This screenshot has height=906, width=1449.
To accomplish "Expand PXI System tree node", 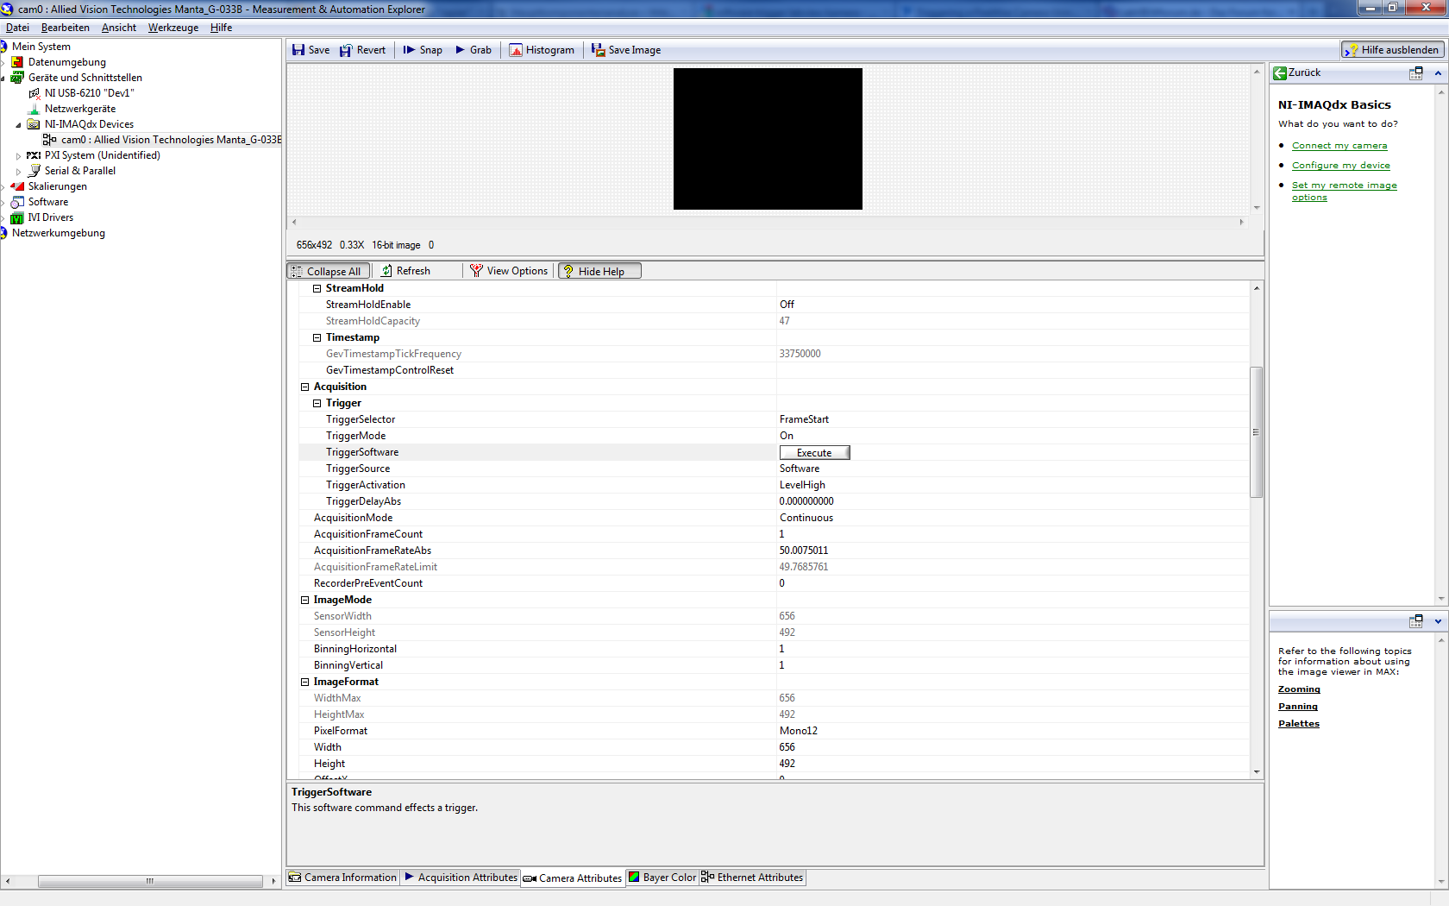I will point(18,156).
